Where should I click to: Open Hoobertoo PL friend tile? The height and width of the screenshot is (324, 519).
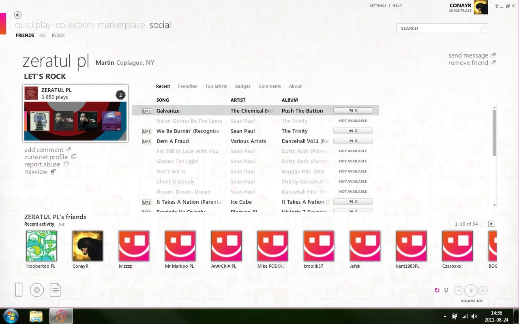(41, 246)
